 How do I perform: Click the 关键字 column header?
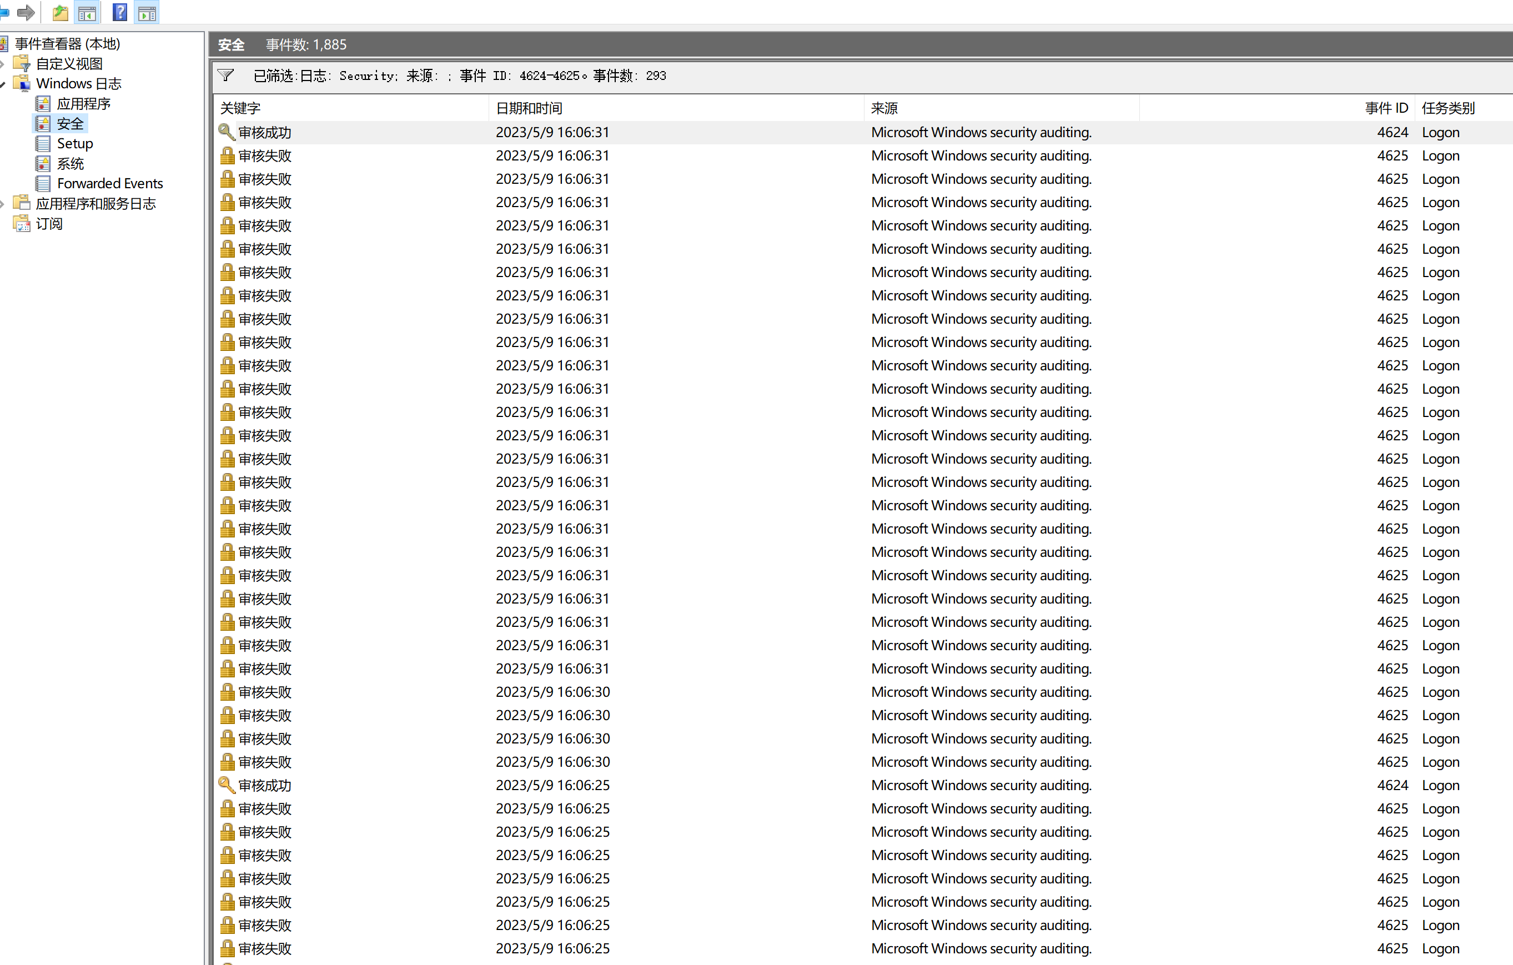pyautogui.click(x=240, y=108)
